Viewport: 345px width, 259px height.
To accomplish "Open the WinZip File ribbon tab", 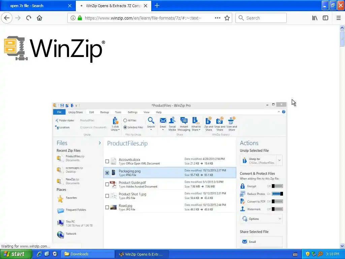I will pos(59,112).
